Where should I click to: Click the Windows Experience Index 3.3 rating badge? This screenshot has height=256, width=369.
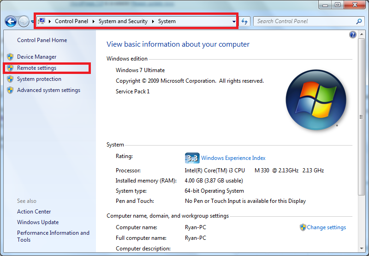pyautogui.click(x=191, y=158)
